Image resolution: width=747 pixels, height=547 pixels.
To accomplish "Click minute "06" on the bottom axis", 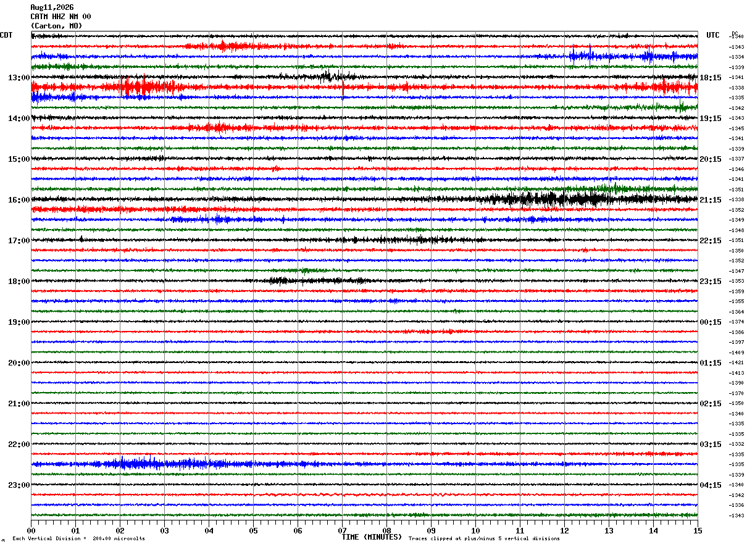I will pos(298,530).
